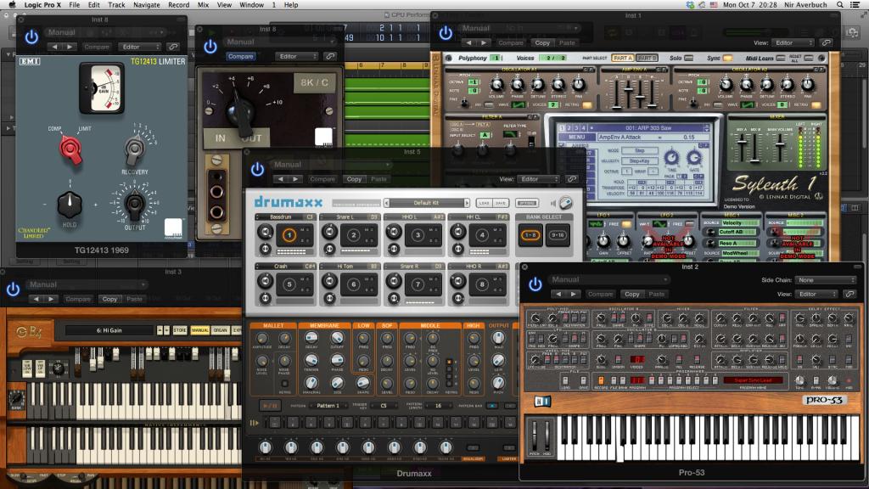Click Copy button in Pro-53 window header

(x=631, y=294)
